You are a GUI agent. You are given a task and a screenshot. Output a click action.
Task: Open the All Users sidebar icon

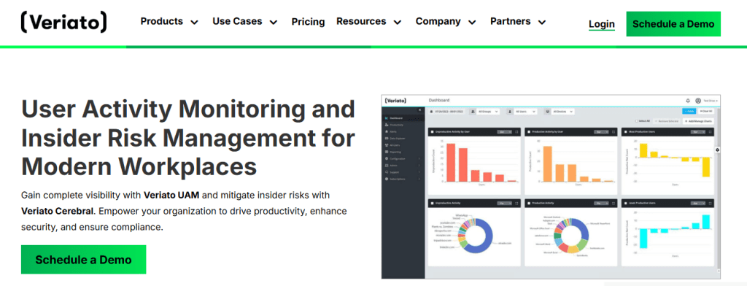coord(387,145)
